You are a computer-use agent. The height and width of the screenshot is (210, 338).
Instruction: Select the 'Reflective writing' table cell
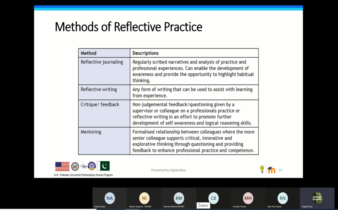(104, 92)
